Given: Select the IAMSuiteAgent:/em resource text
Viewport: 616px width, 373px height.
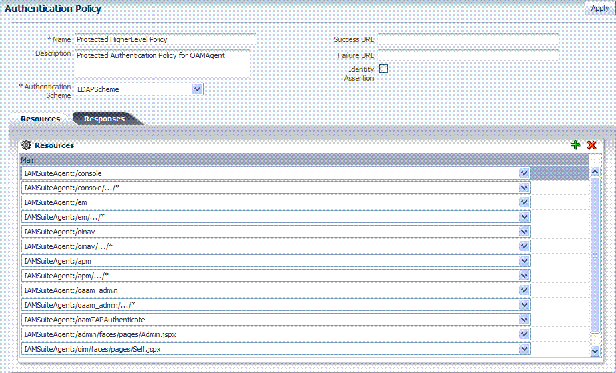Looking at the screenshot, I should coord(55,202).
